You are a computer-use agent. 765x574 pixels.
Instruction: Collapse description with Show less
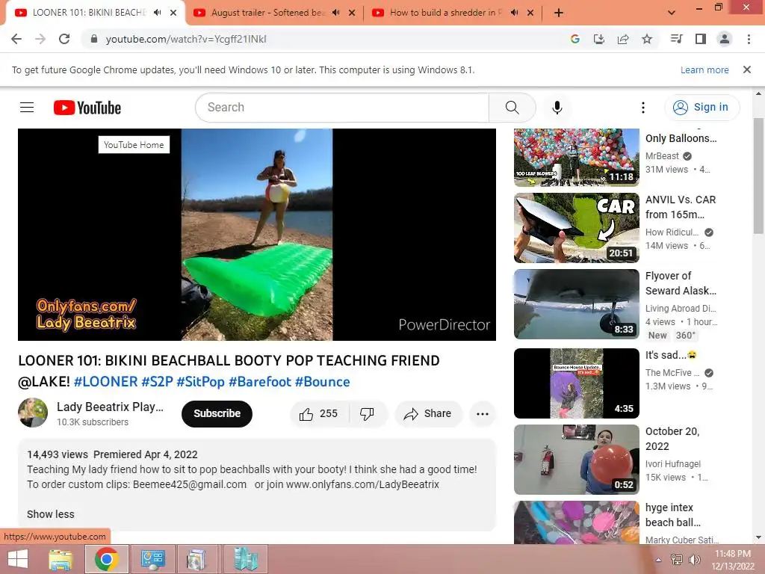pos(51,514)
